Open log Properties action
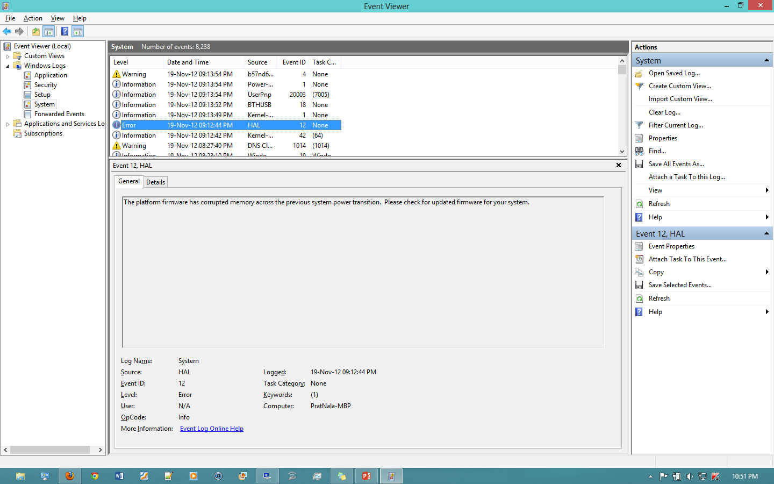Viewport: 774px width, 484px height. [x=663, y=138]
